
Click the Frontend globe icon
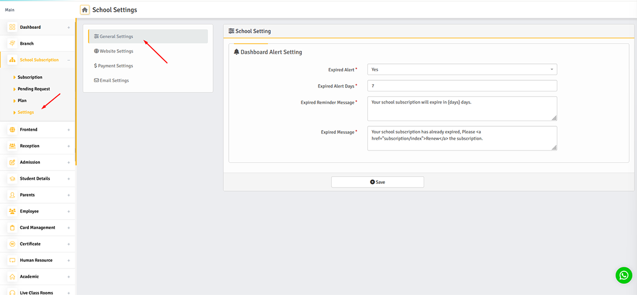(12, 130)
